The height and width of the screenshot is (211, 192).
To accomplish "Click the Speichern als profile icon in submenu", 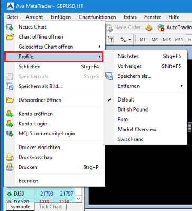I will point(109,76).
